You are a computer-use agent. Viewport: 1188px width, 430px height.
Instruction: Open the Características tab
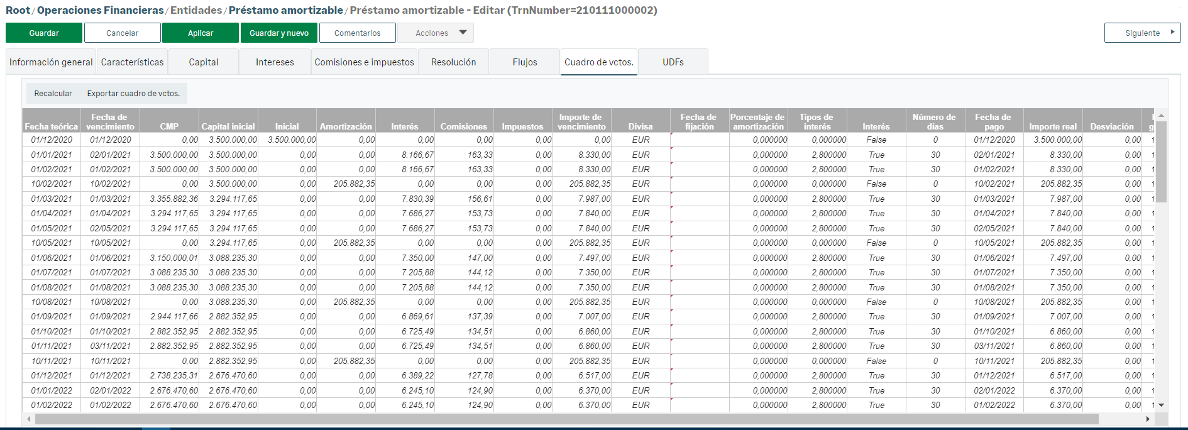tap(132, 62)
